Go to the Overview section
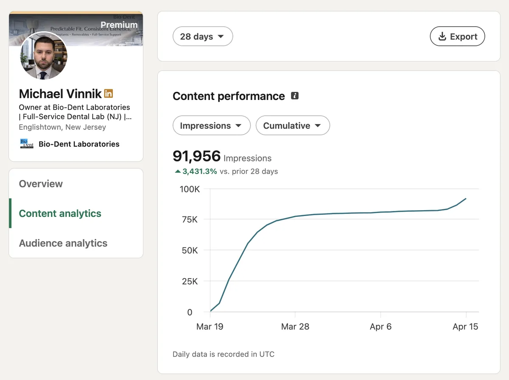509x380 pixels. click(x=41, y=184)
